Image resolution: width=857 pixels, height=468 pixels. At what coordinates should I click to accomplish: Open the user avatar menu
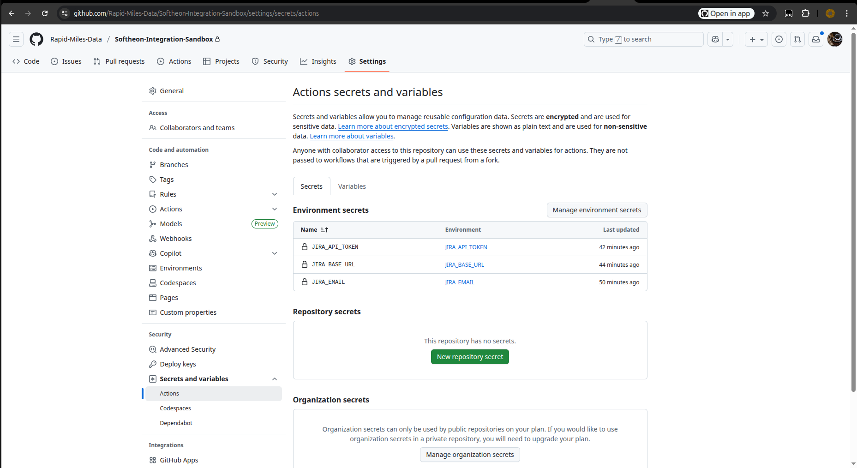click(x=835, y=39)
